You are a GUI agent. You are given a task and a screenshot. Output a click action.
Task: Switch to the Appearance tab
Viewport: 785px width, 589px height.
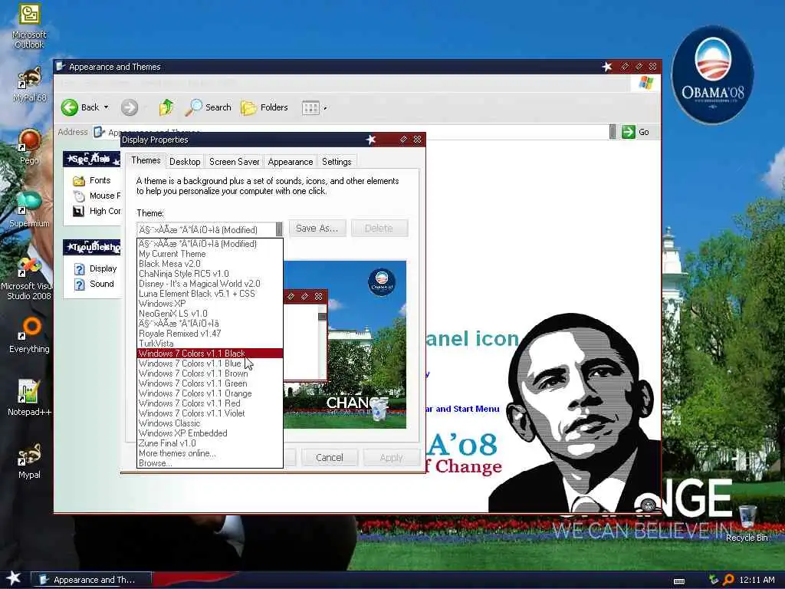coord(291,161)
